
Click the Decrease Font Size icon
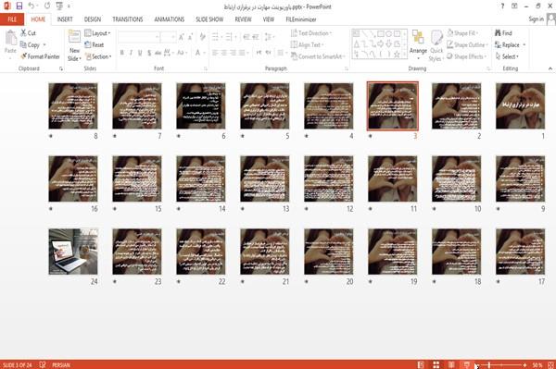(x=190, y=37)
